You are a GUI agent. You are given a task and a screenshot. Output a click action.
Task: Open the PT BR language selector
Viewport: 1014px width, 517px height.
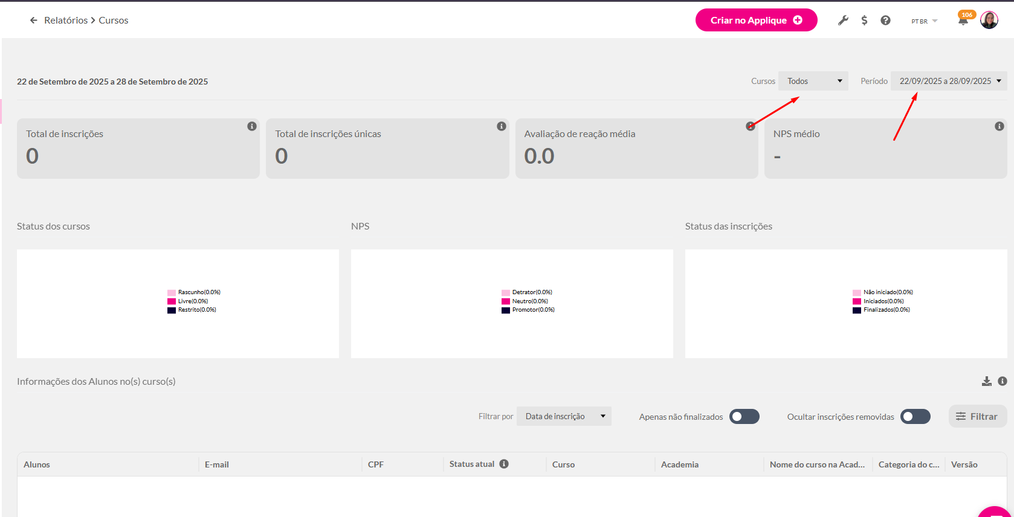coord(924,21)
